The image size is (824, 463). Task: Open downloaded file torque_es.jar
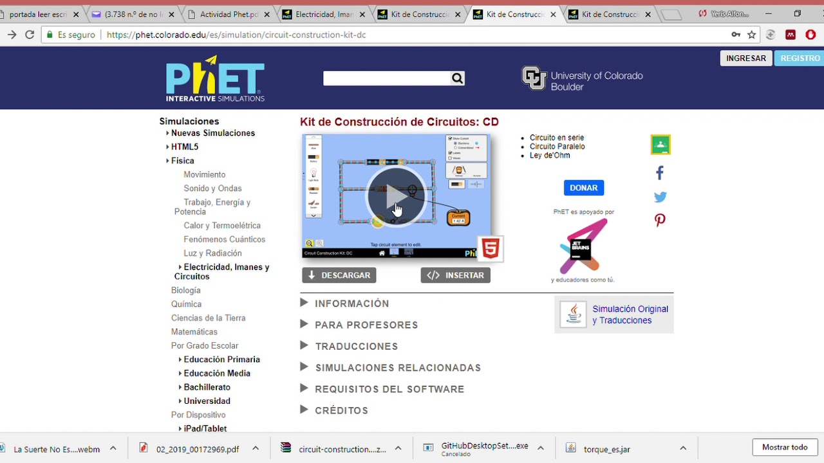pos(606,449)
